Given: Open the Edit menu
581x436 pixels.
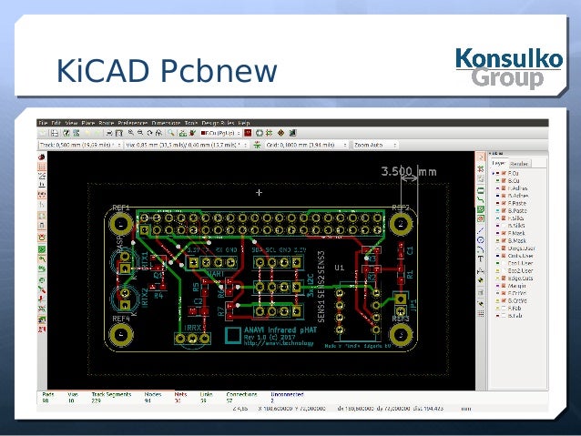Looking at the screenshot, I should pos(56,123).
